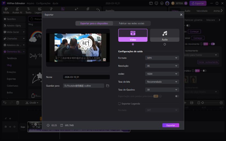This screenshot has height=141, width=226.
Task: Collapse the Elementos Bá... category
Action: 14,52
